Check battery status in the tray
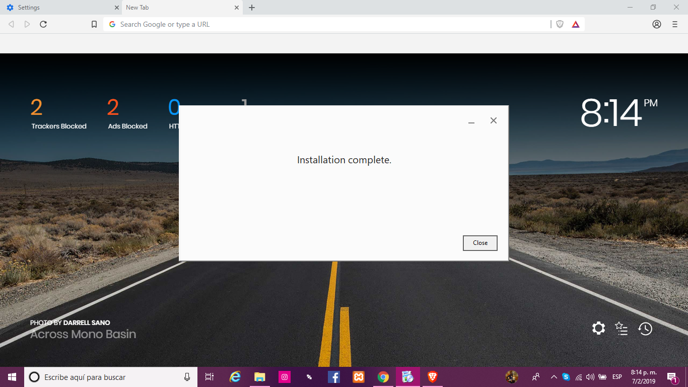688x387 pixels. coord(602,377)
